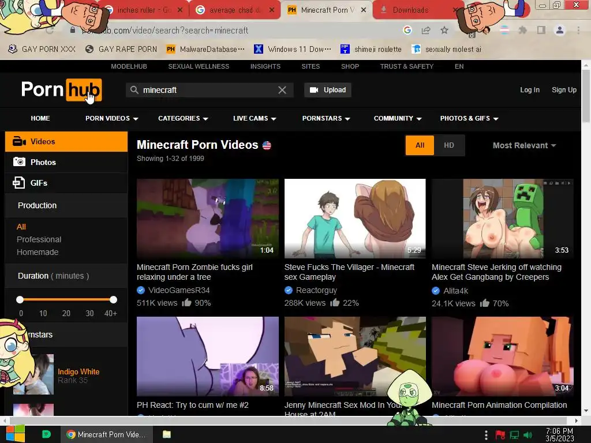
Task: Show hidden tray icons via the three dots
Action: click(486, 435)
